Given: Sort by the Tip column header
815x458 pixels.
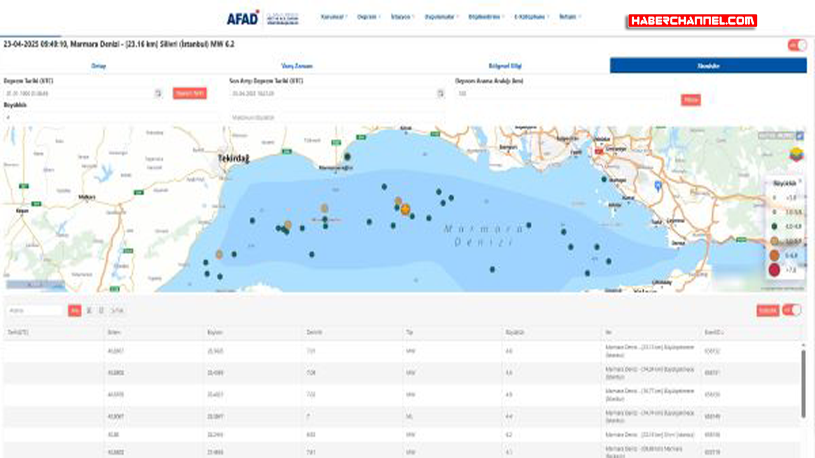Looking at the screenshot, I should (451, 332).
